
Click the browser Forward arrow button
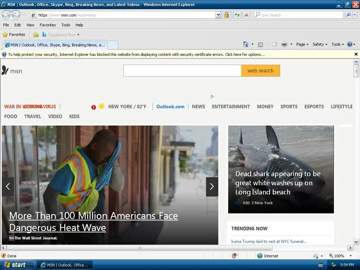[16, 15]
